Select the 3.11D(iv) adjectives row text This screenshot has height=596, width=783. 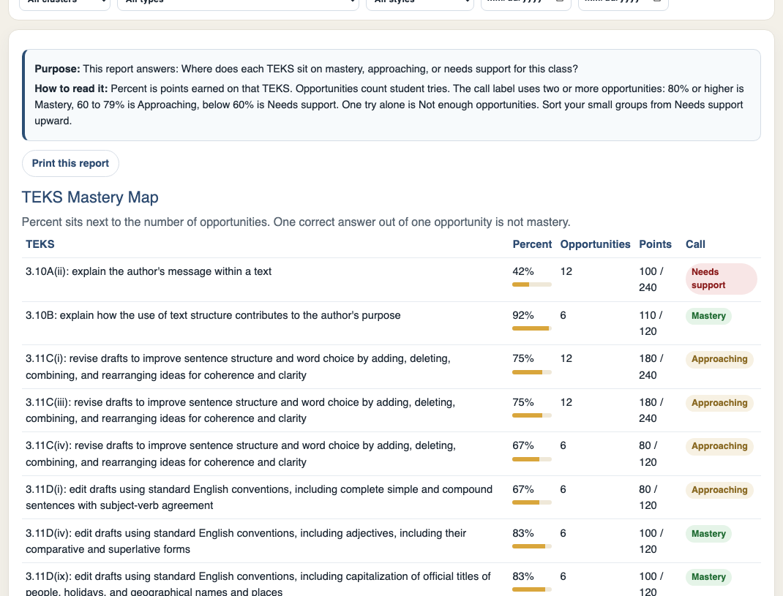pyautogui.click(x=246, y=541)
